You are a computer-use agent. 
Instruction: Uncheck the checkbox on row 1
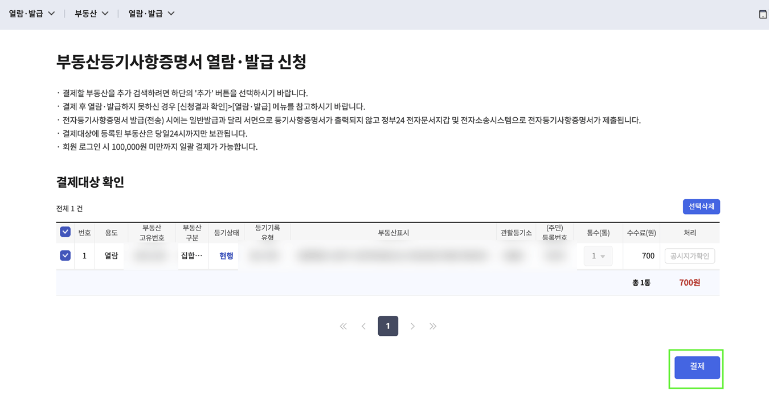click(64, 255)
